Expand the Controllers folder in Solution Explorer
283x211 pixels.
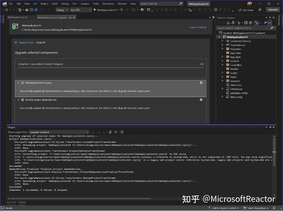coord(223,65)
